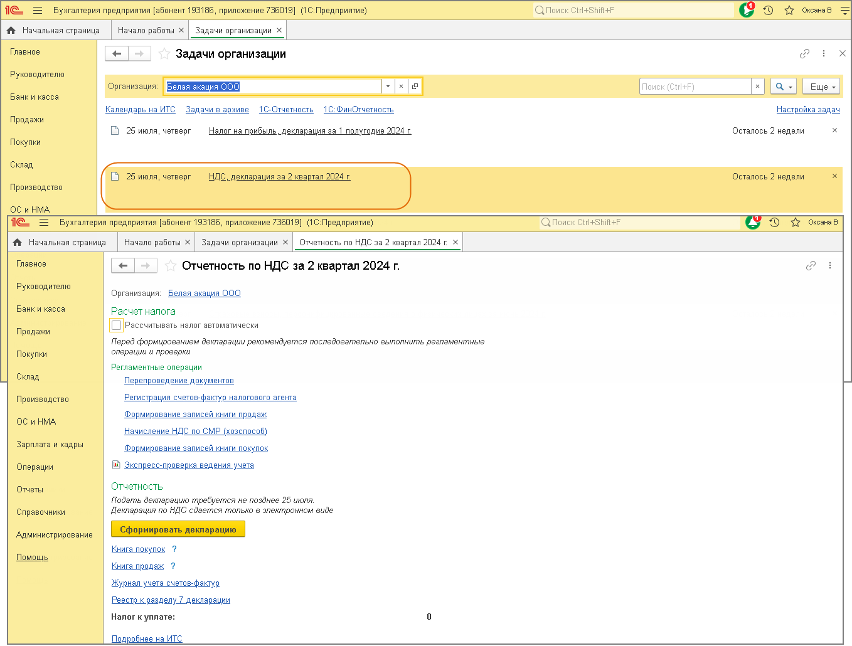
Task: Open three-dot menu on Задачи организации page
Action: click(x=824, y=54)
